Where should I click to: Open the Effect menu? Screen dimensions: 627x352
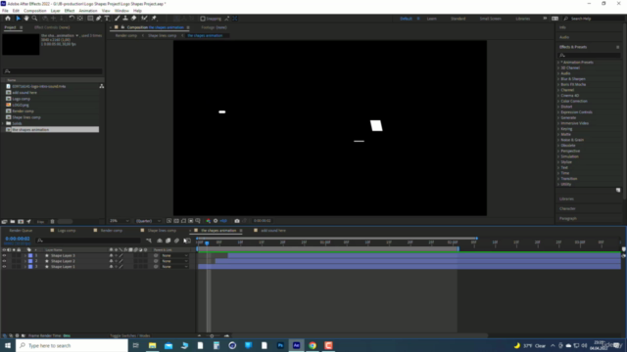pyautogui.click(x=70, y=11)
